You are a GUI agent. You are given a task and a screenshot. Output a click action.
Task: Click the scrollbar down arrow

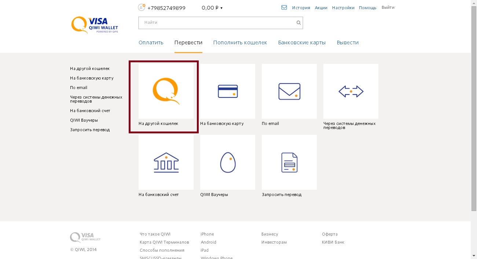474,256
